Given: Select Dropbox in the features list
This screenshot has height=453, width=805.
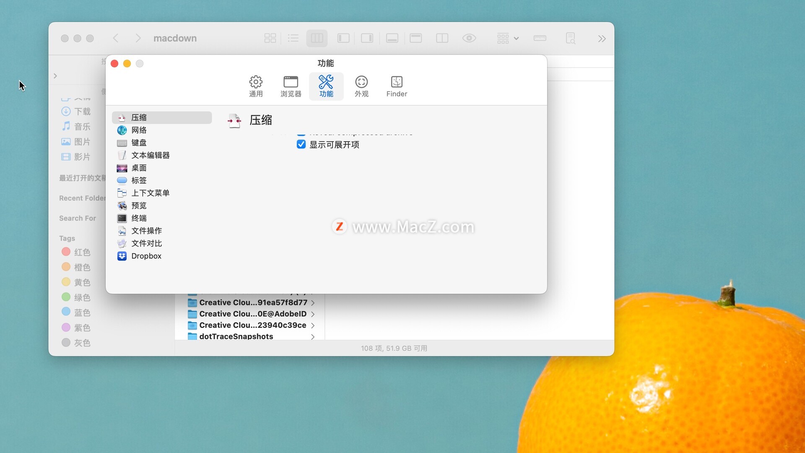Looking at the screenshot, I should [162, 256].
